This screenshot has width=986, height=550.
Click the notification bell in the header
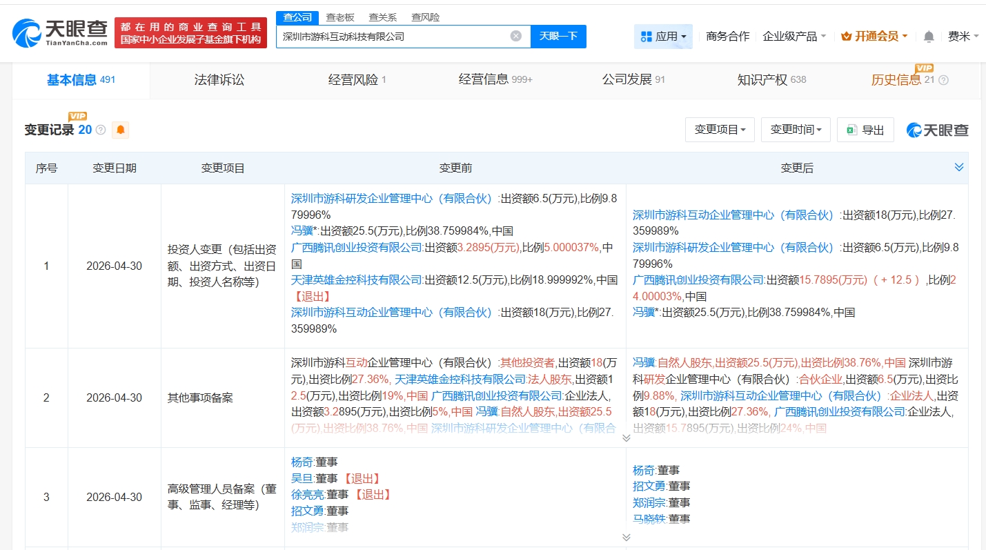[929, 37]
